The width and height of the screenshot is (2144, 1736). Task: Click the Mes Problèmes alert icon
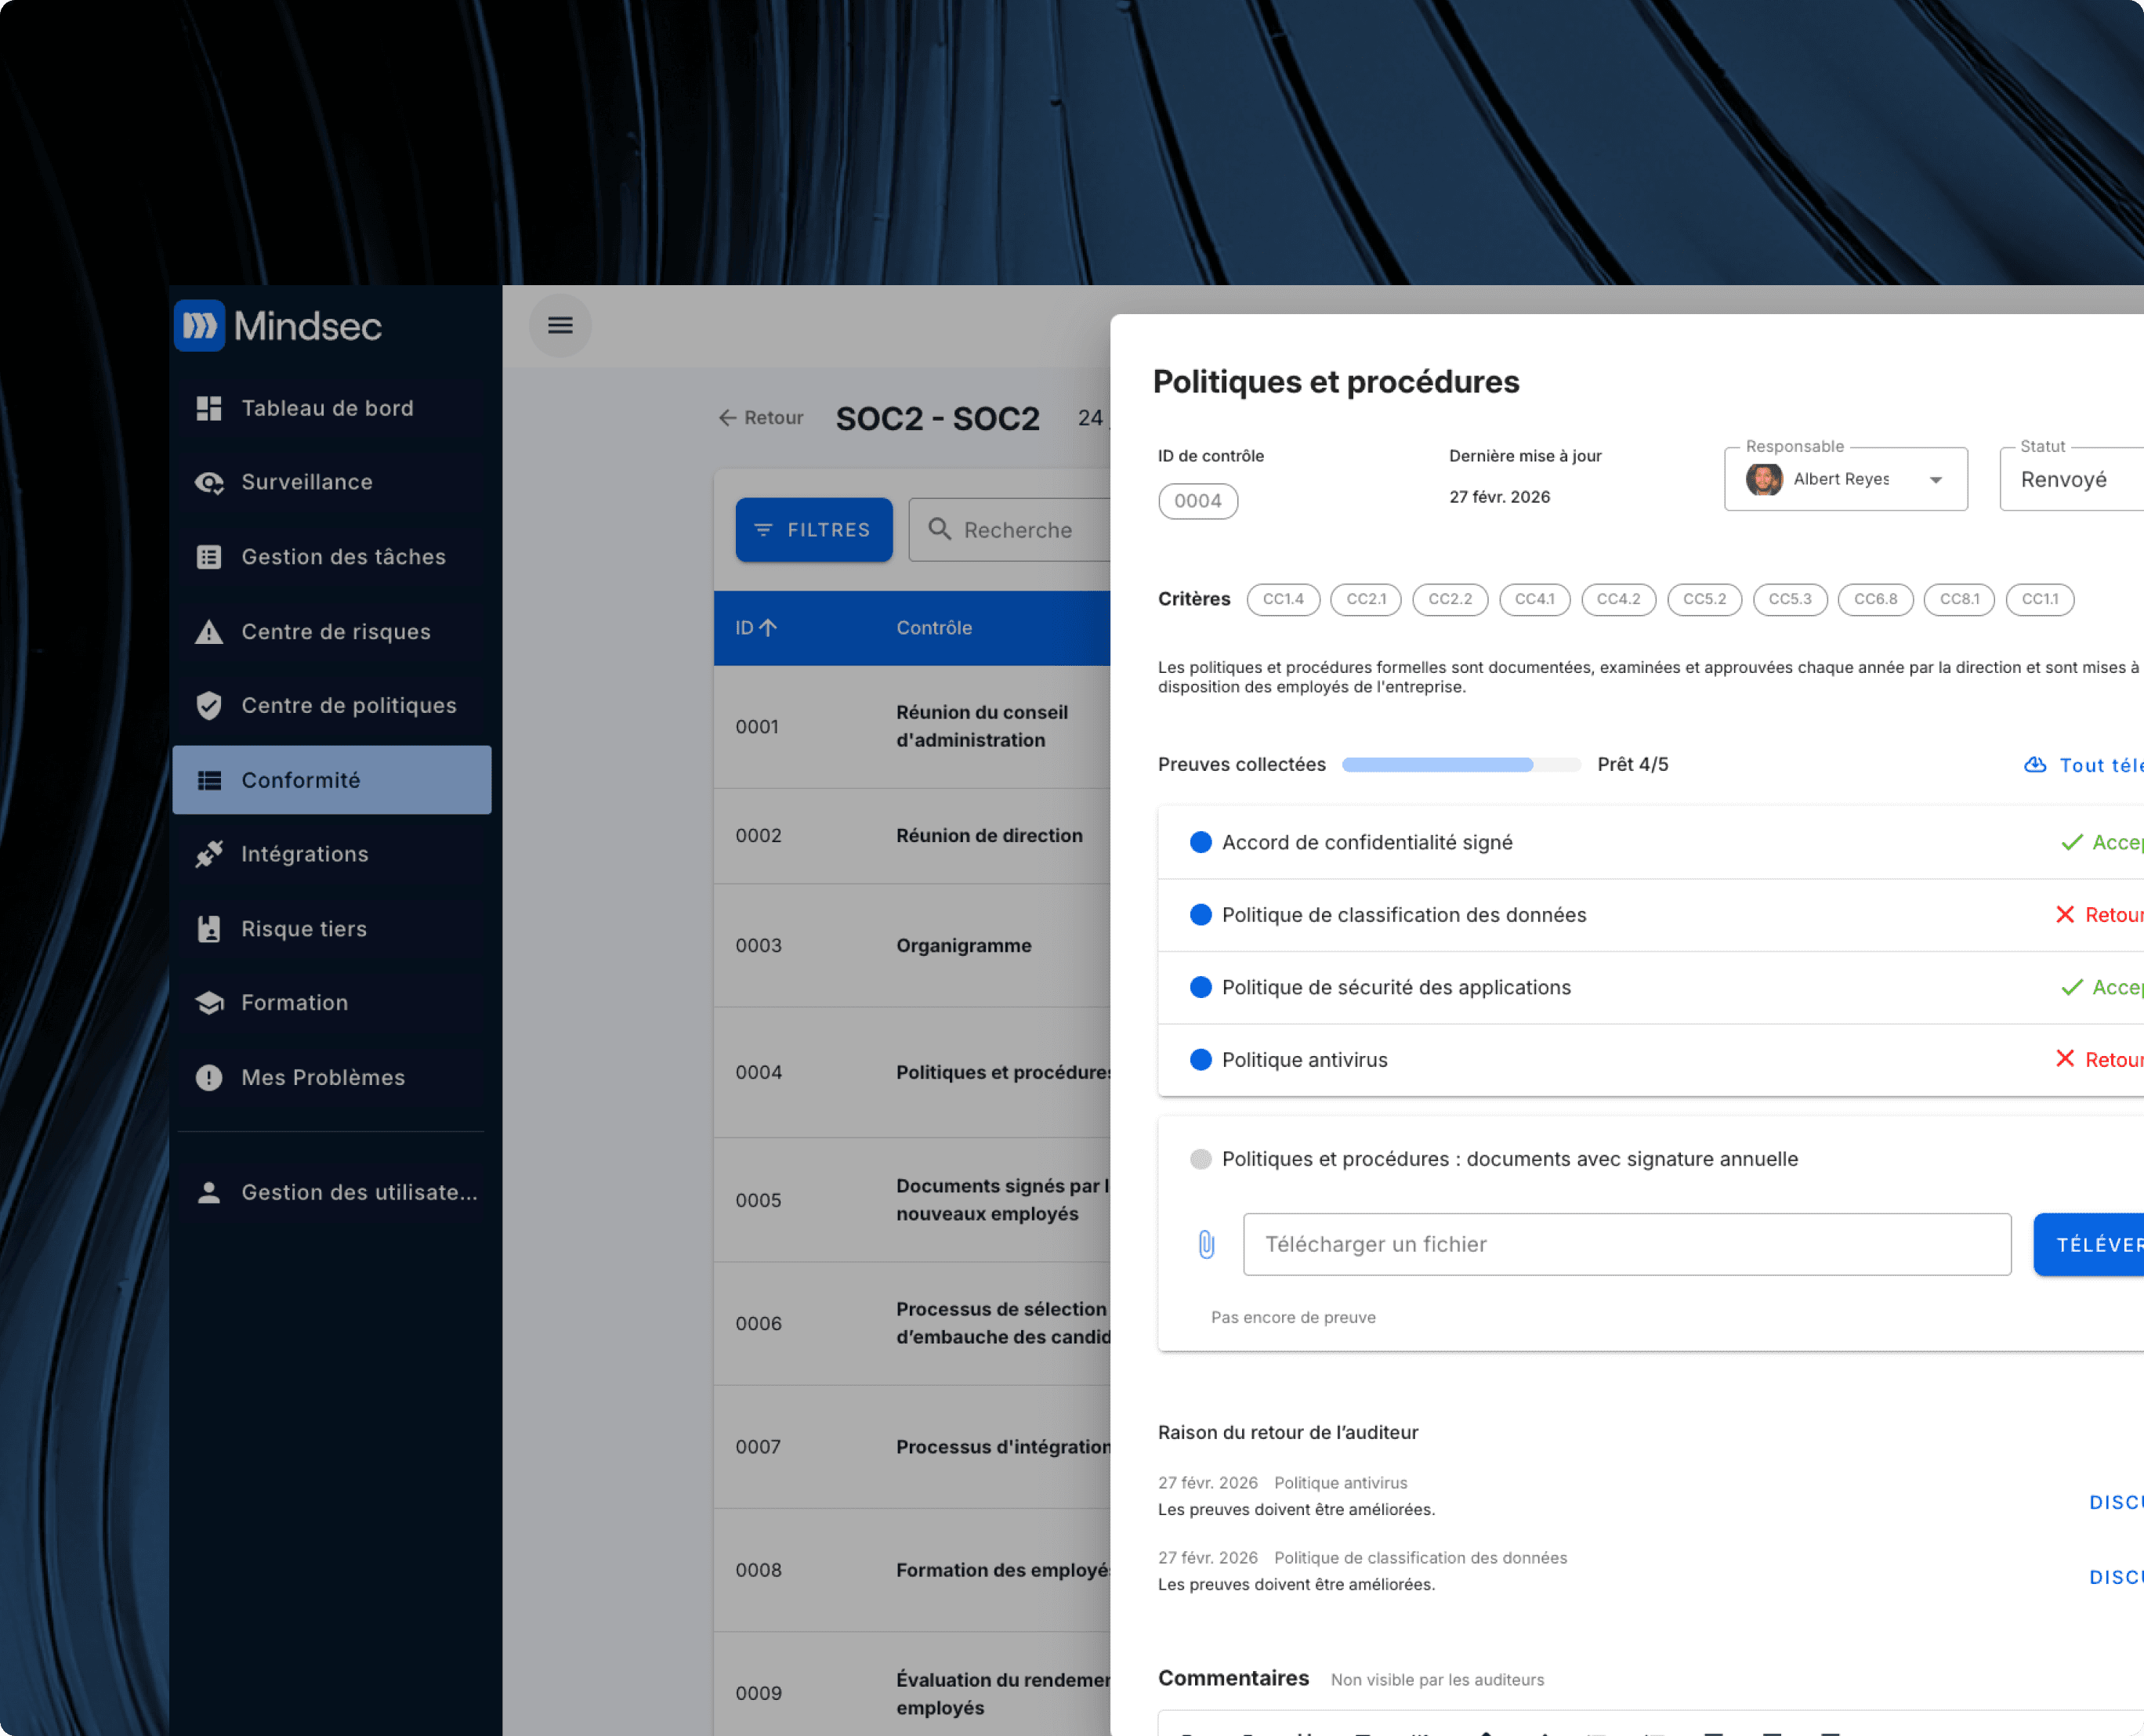coord(208,1077)
